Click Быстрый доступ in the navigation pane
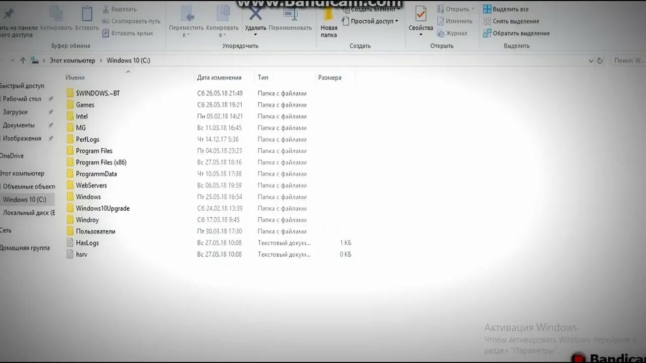646x363 pixels. coord(22,86)
